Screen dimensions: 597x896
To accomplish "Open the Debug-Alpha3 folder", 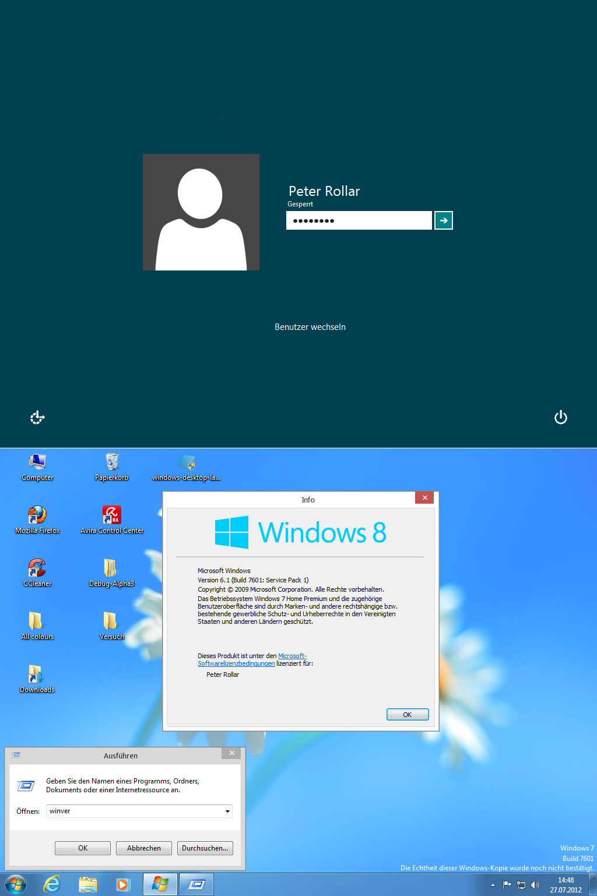I will 111,569.
